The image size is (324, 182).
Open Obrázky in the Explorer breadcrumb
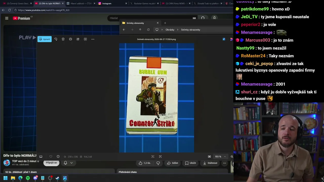pyautogui.click(x=170, y=30)
